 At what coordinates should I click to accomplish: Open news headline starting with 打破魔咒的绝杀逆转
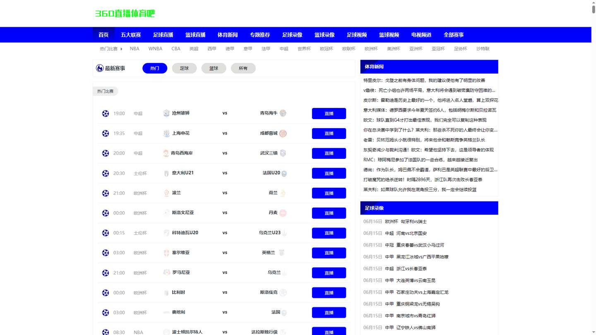[x=423, y=179]
